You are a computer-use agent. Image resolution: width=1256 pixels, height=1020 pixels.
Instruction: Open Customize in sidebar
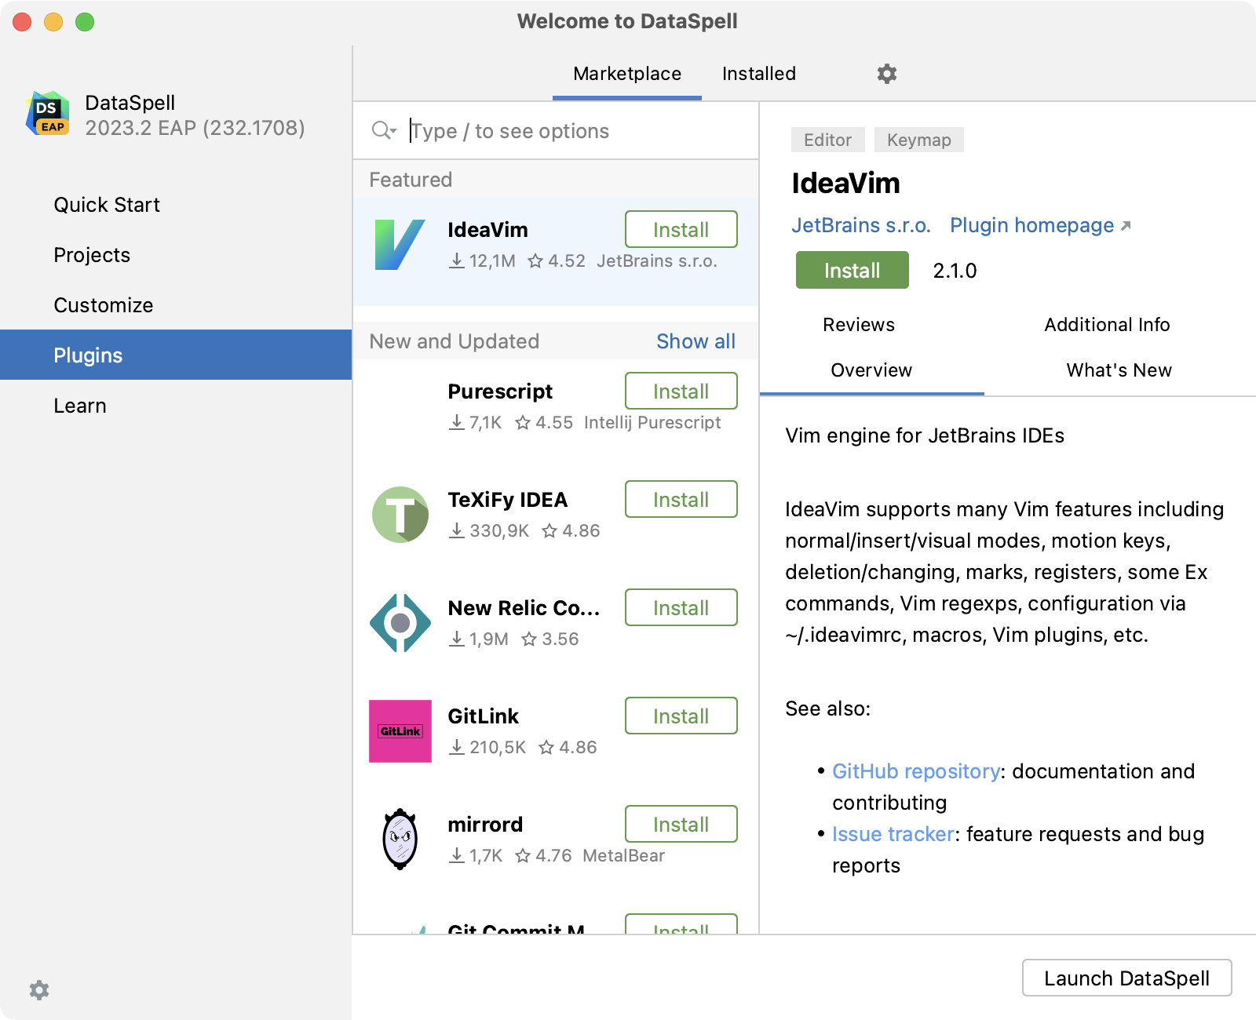176,305
